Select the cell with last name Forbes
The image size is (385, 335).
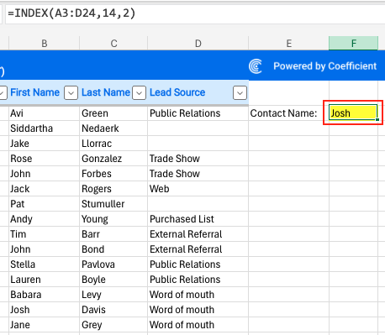click(x=113, y=174)
